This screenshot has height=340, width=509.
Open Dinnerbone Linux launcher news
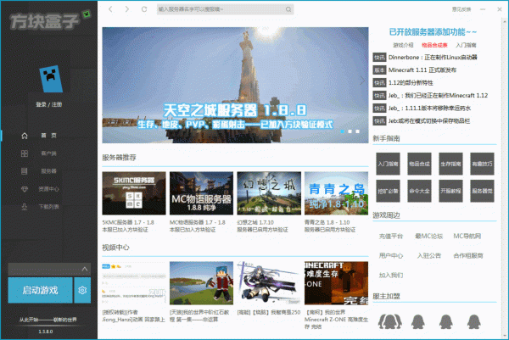pos(433,58)
